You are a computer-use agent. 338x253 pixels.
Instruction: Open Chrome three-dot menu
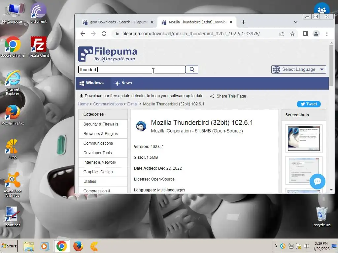click(x=327, y=34)
